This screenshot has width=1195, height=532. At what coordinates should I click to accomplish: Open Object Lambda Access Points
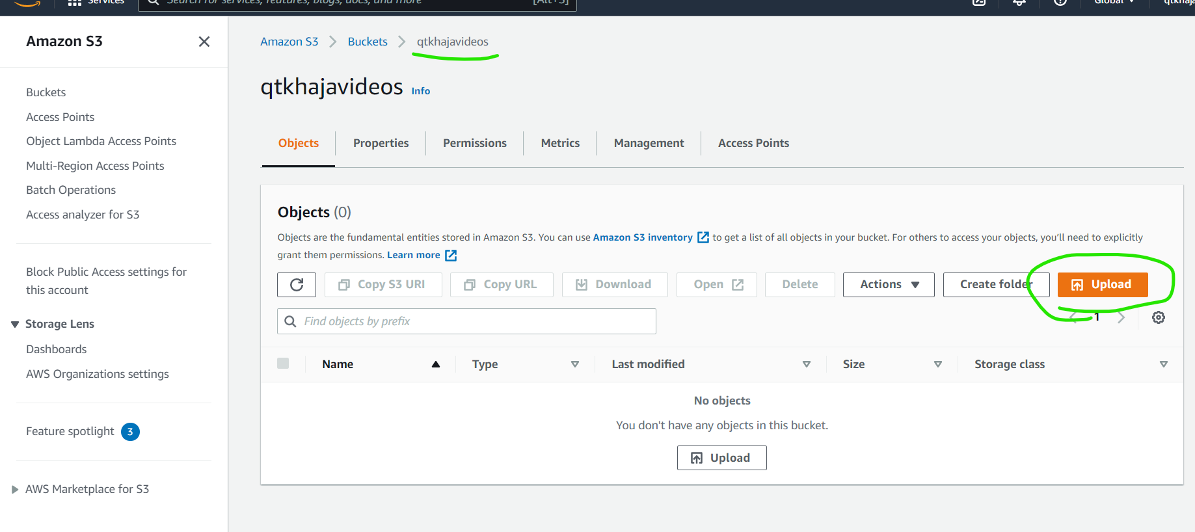point(101,141)
